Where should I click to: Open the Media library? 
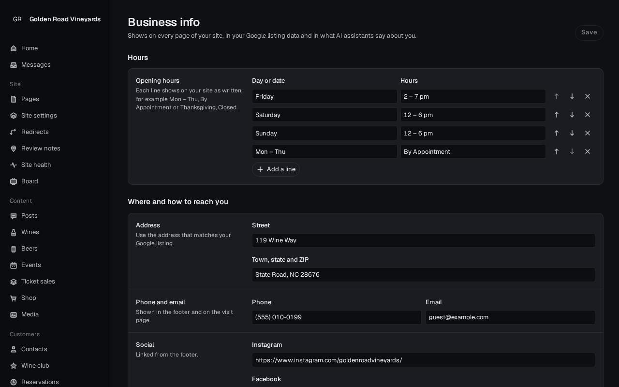(x=56, y=314)
